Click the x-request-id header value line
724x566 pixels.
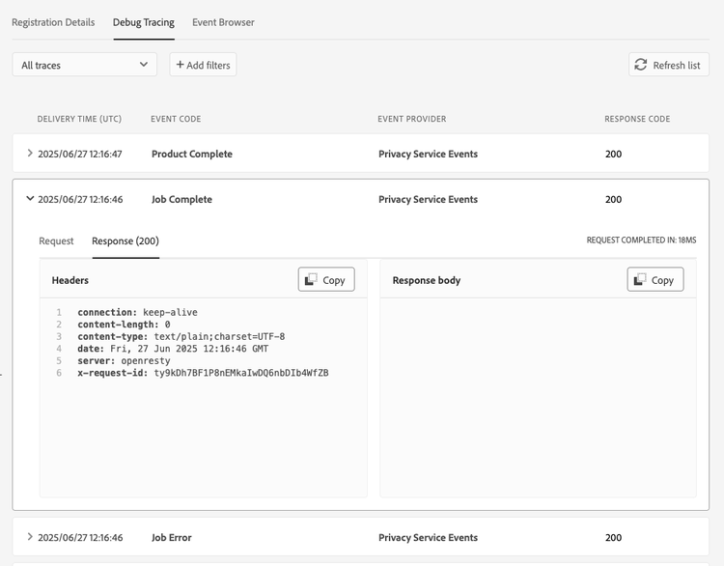(203, 373)
